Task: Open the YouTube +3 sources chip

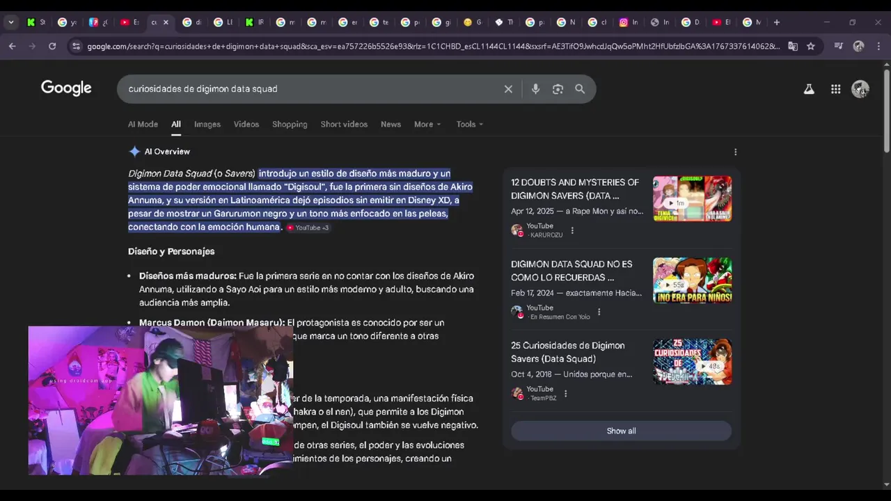Action: [308, 228]
